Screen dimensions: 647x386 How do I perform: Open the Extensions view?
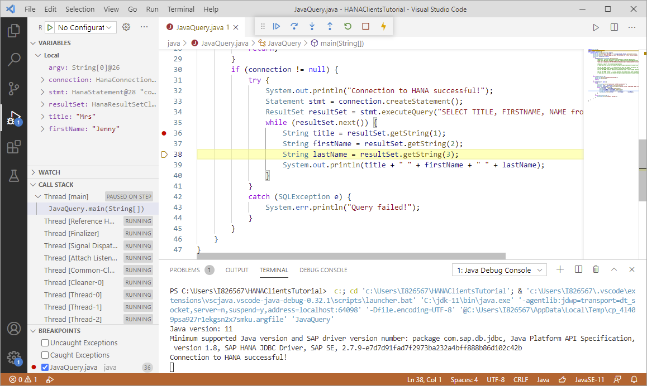pyautogui.click(x=13, y=147)
